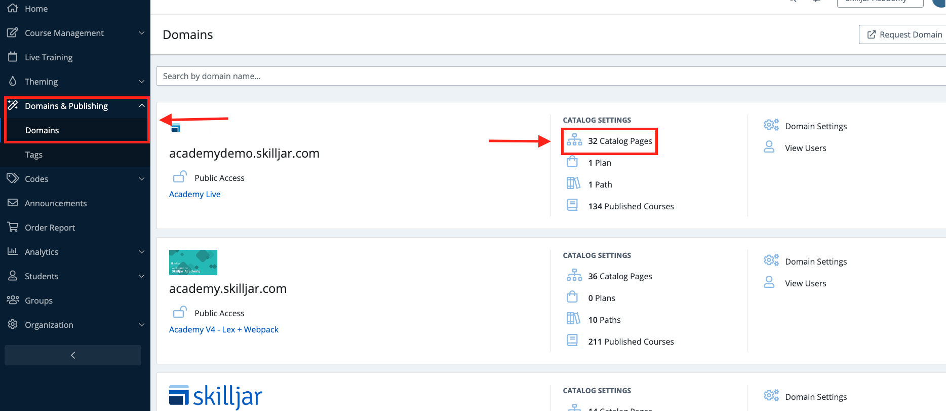Open 134 Published Courses link
This screenshot has width=946, height=411.
coord(631,206)
